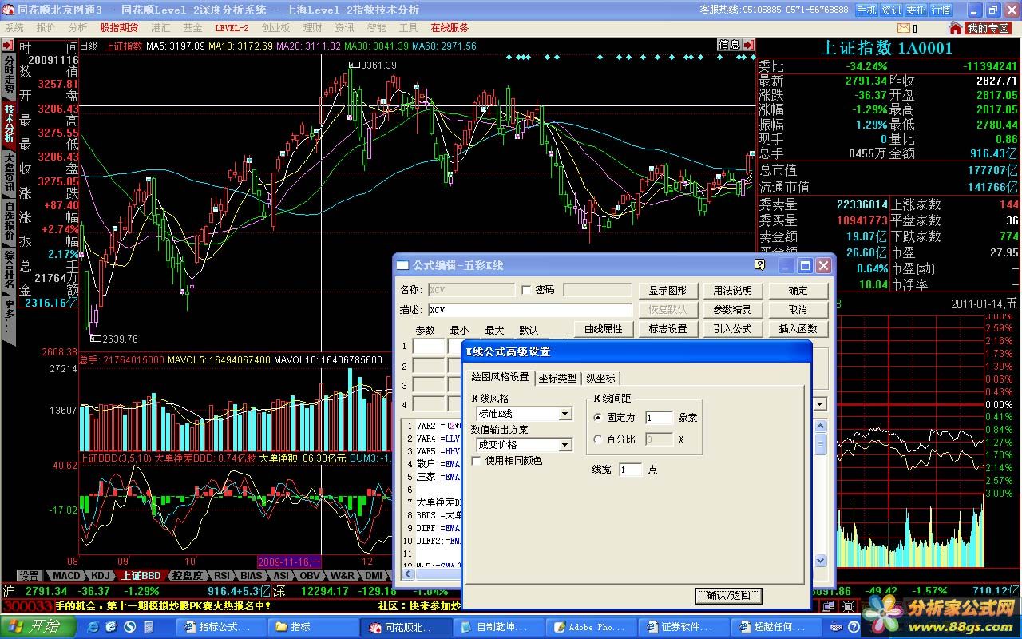
Task: Open the 分时走势 side tab
Action: [9, 74]
